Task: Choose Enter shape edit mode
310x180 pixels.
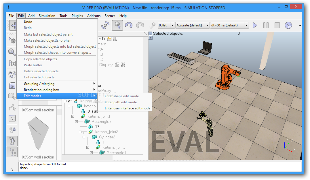Action: click(x=125, y=96)
